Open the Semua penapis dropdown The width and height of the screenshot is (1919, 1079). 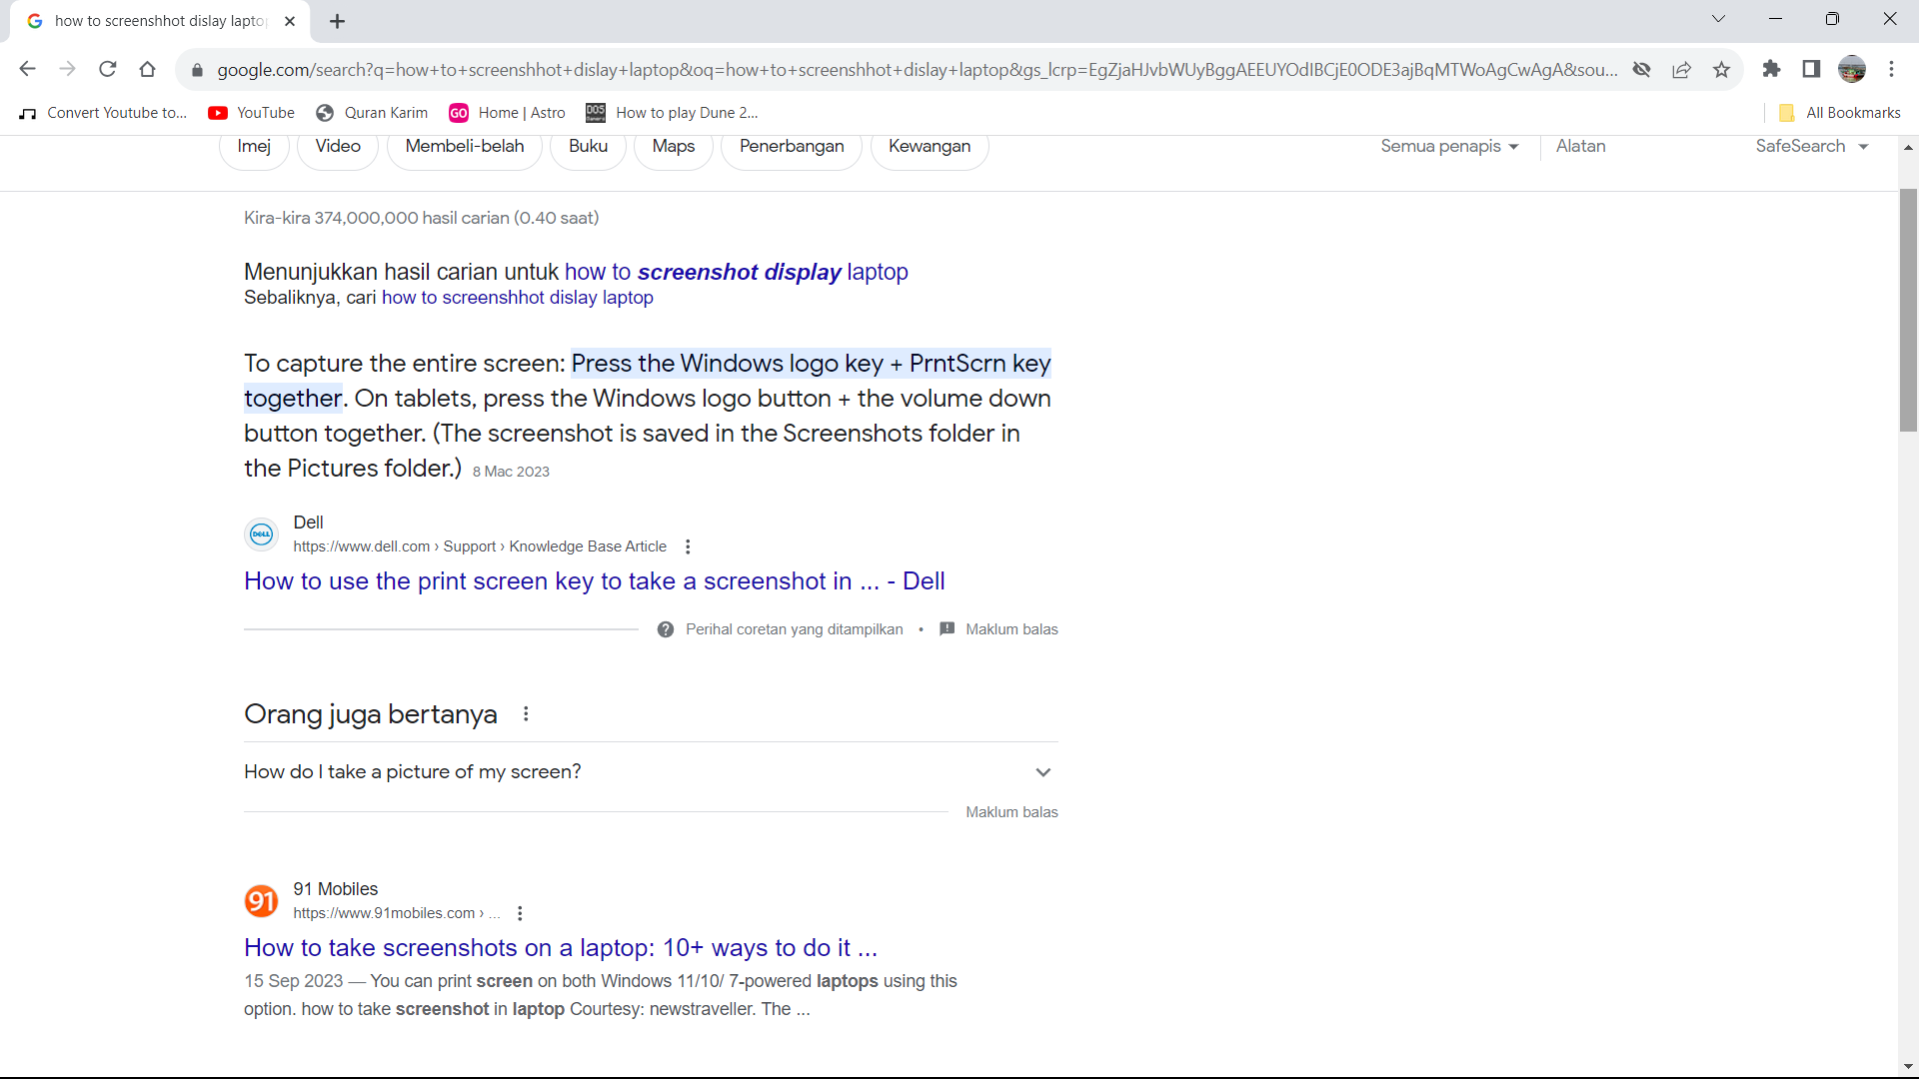(1449, 146)
